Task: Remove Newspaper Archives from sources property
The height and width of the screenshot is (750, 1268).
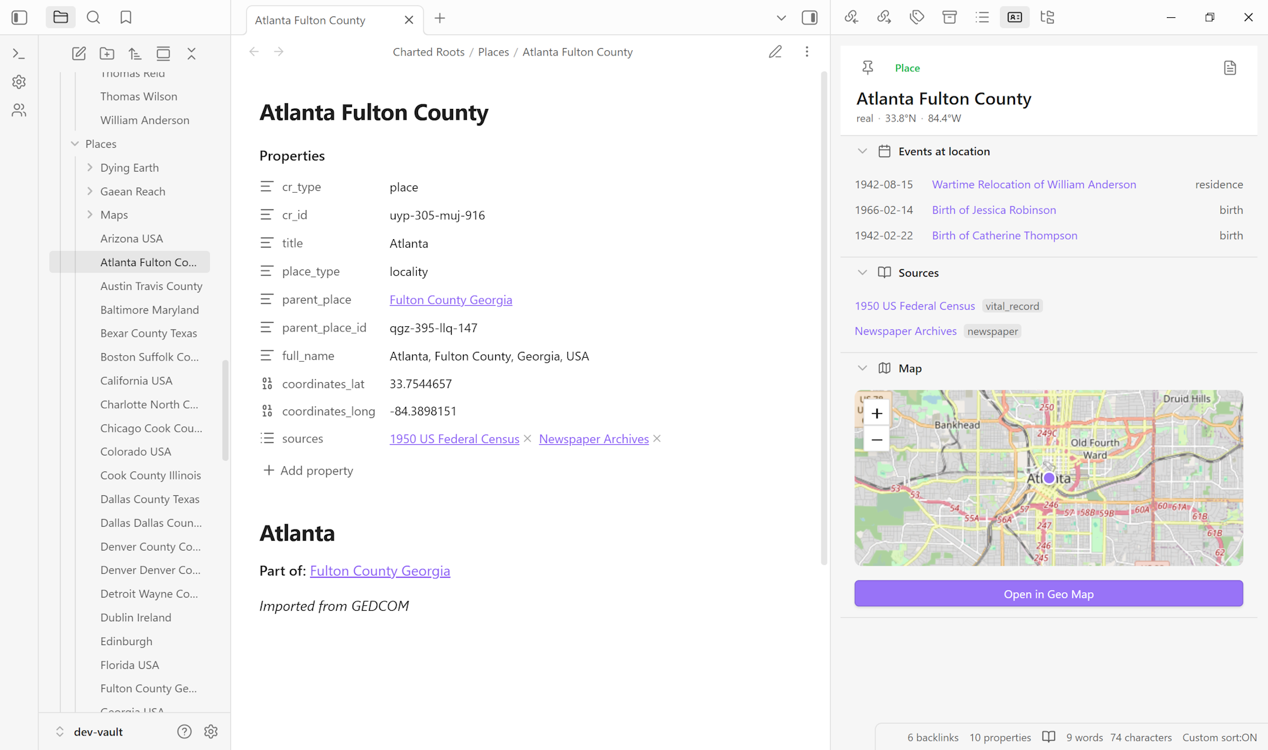Action: click(656, 439)
